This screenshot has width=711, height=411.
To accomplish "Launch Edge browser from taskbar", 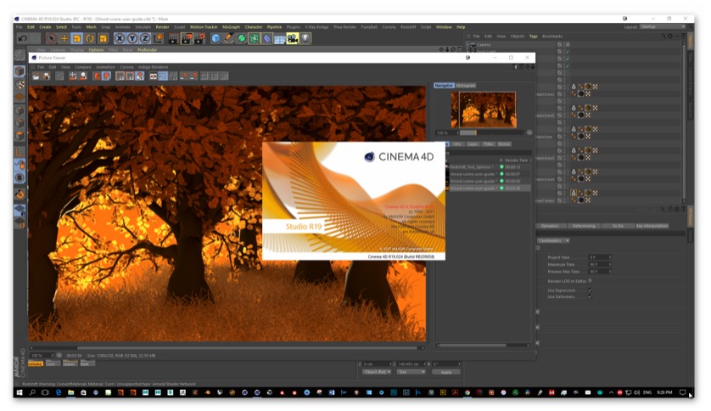I will click(58, 392).
